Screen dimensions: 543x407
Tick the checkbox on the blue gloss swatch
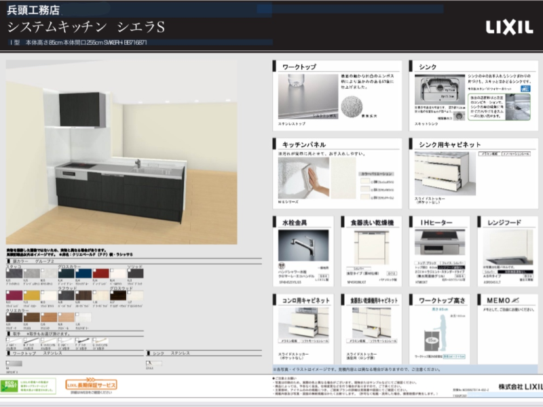pyautogui.click(x=77, y=270)
